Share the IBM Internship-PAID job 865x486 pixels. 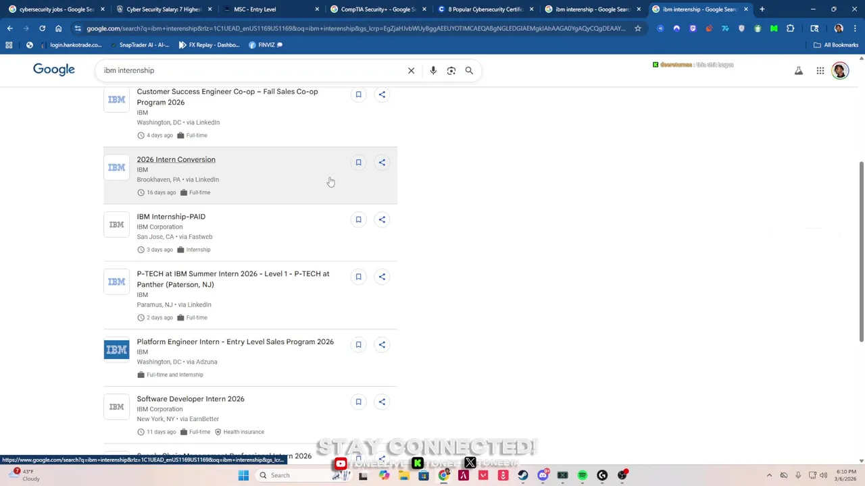pos(382,219)
